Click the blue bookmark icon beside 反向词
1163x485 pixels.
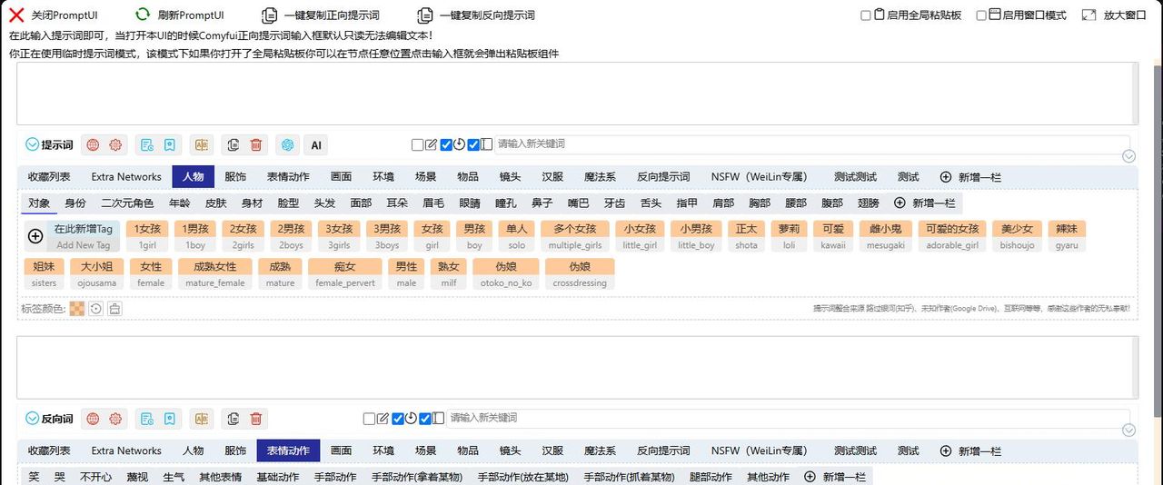[x=169, y=419]
